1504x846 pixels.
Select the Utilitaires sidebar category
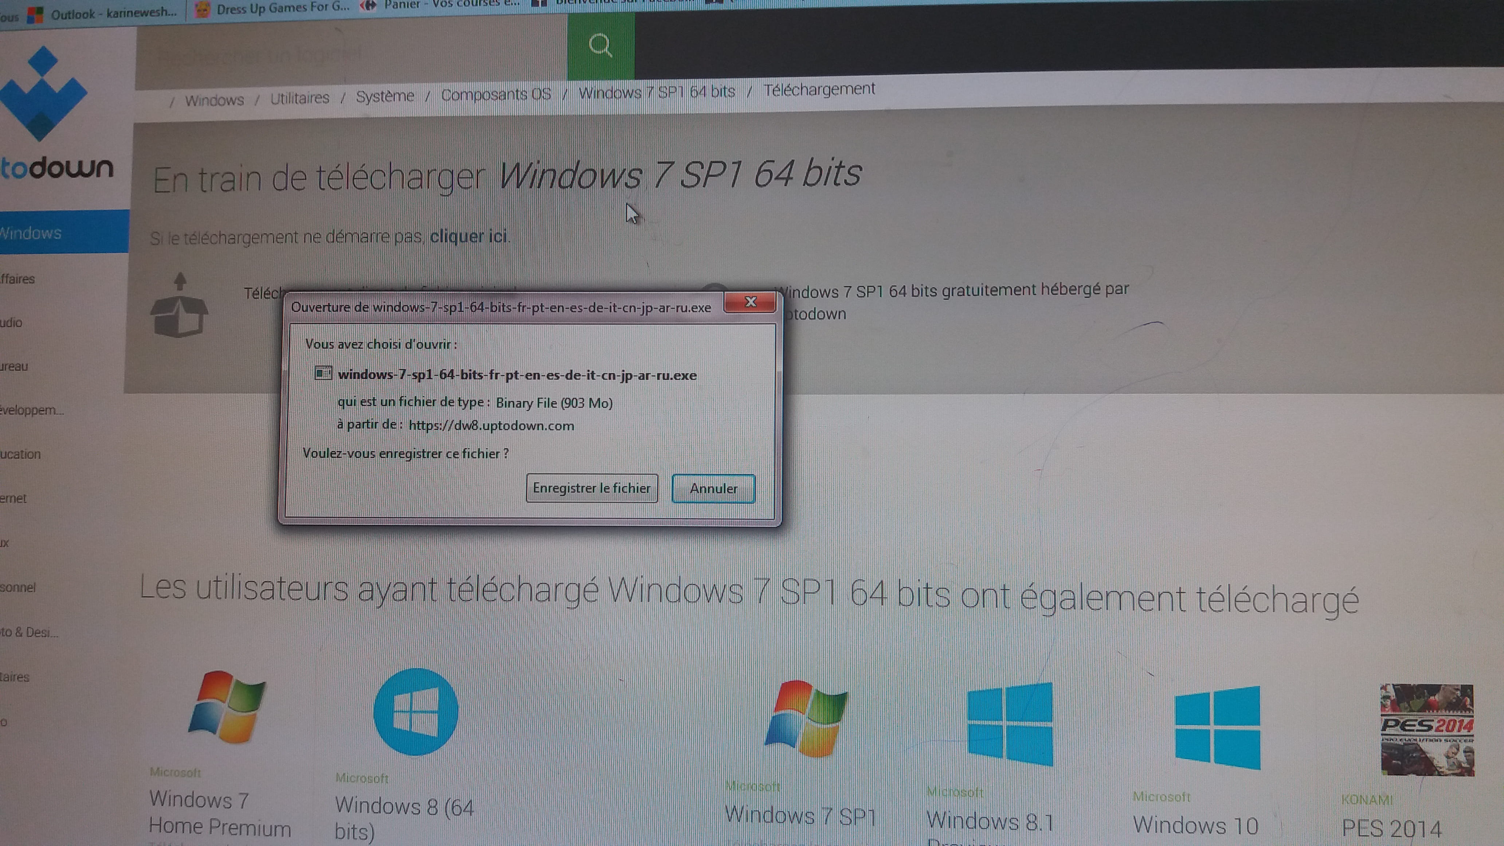[15, 677]
